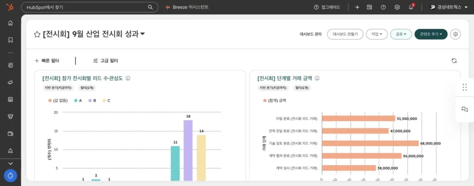Viewport: 474px width, 186px height.
Task: Open report title 단계별 거래 금액
Action: pyautogui.click(x=285, y=78)
